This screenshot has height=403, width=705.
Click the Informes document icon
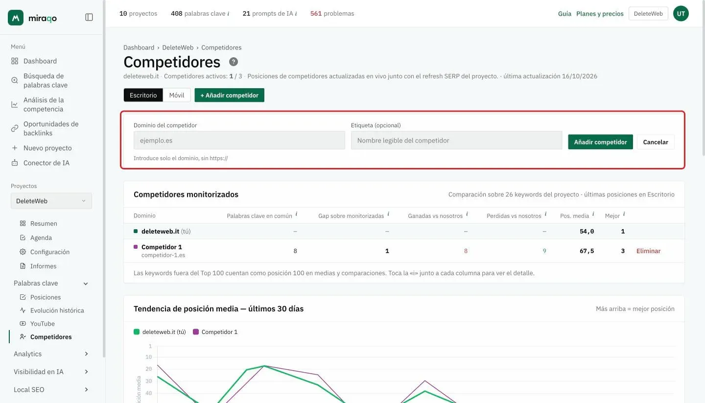(x=23, y=266)
